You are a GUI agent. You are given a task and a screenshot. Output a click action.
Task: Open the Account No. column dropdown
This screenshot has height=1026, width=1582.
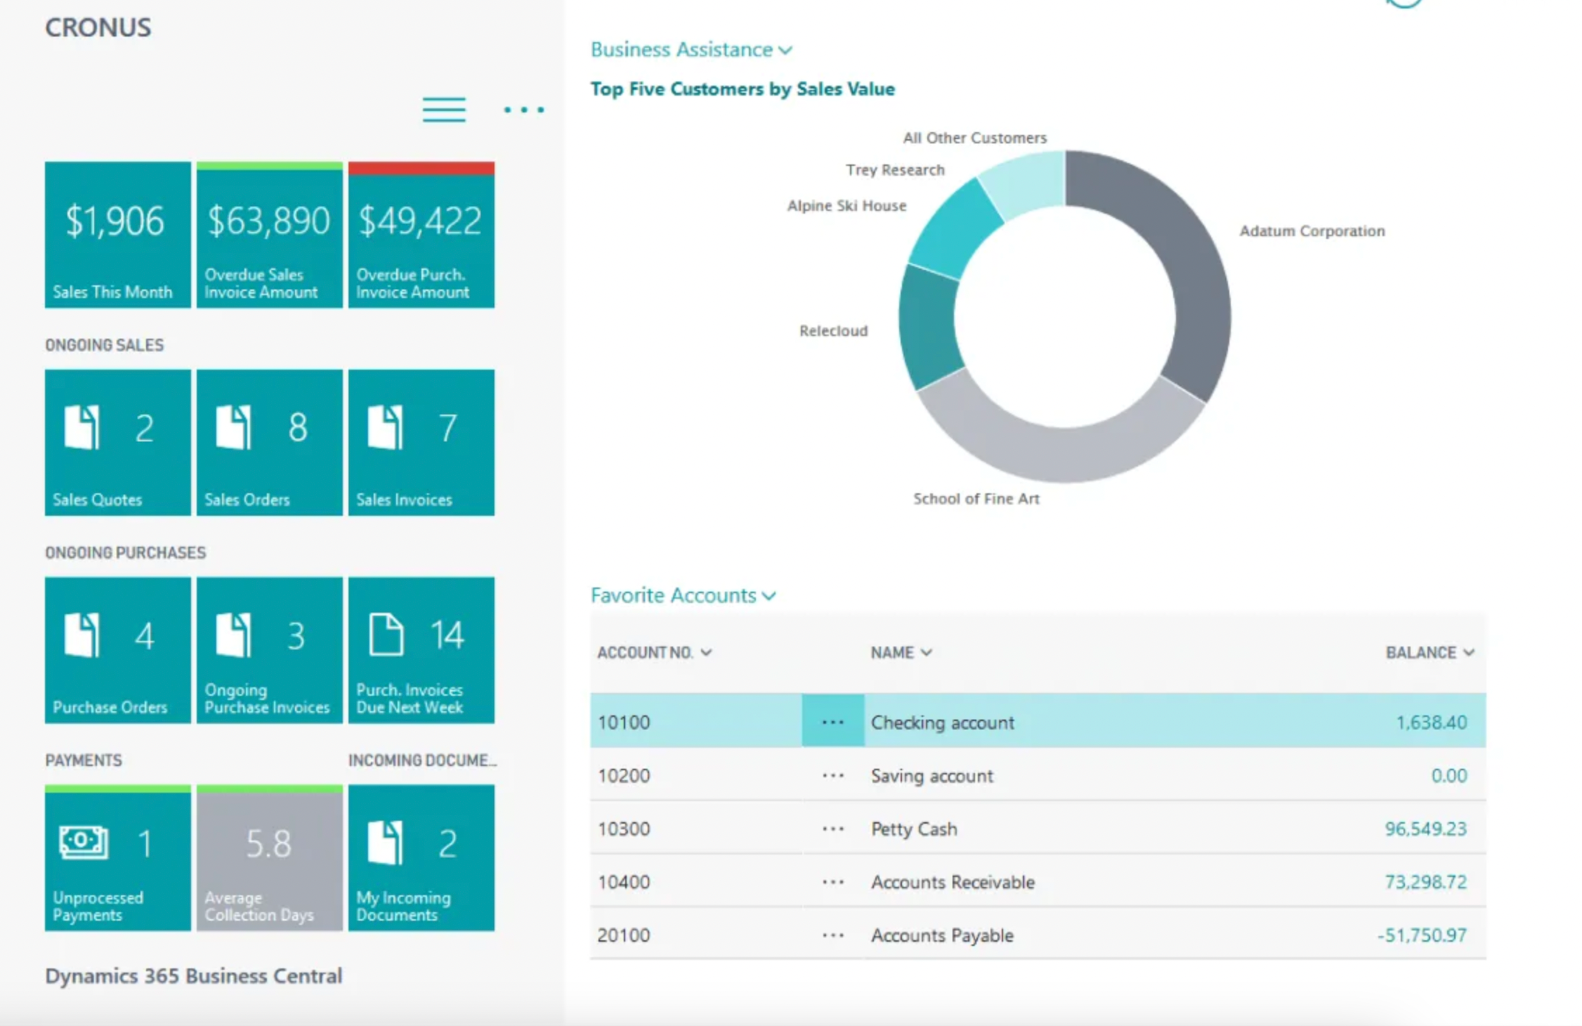click(x=707, y=652)
